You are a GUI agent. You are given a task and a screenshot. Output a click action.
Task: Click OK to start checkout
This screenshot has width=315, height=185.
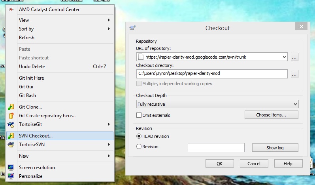click(x=220, y=164)
